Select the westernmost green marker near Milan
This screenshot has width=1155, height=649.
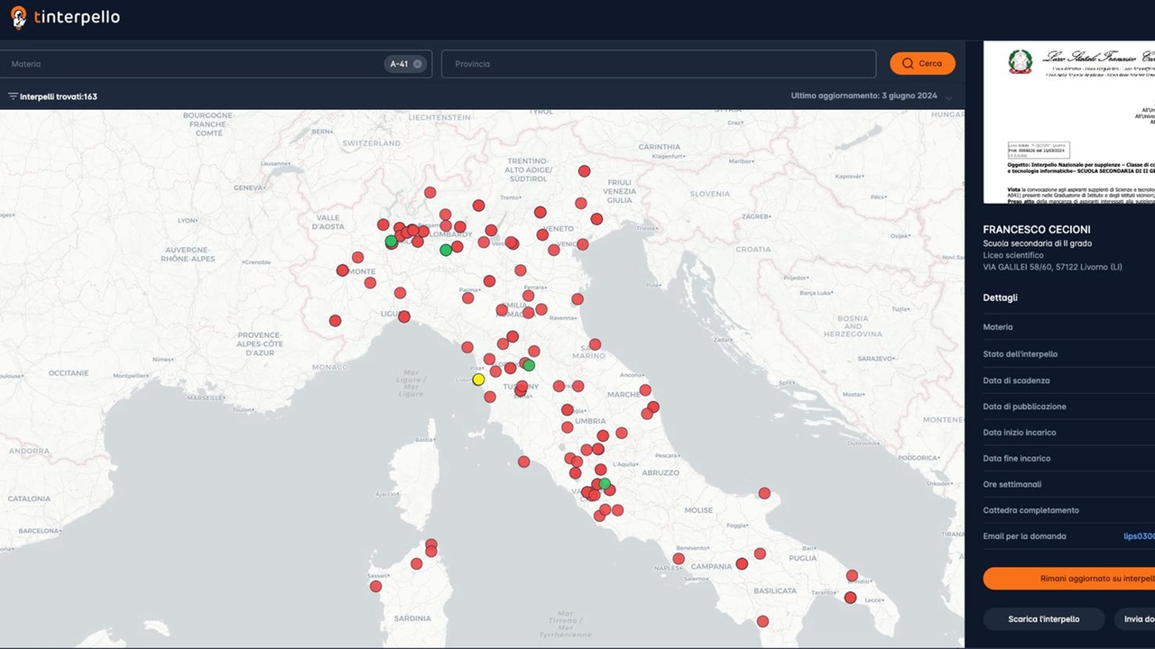(391, 242)
